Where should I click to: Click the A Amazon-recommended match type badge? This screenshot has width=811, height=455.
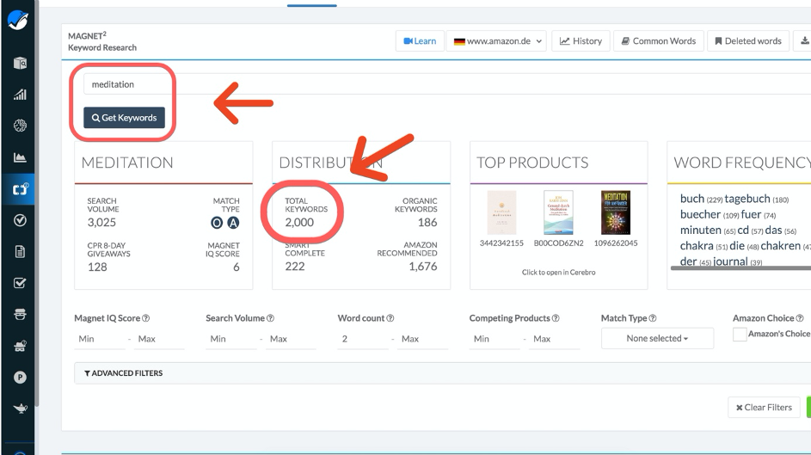[233, 223]
